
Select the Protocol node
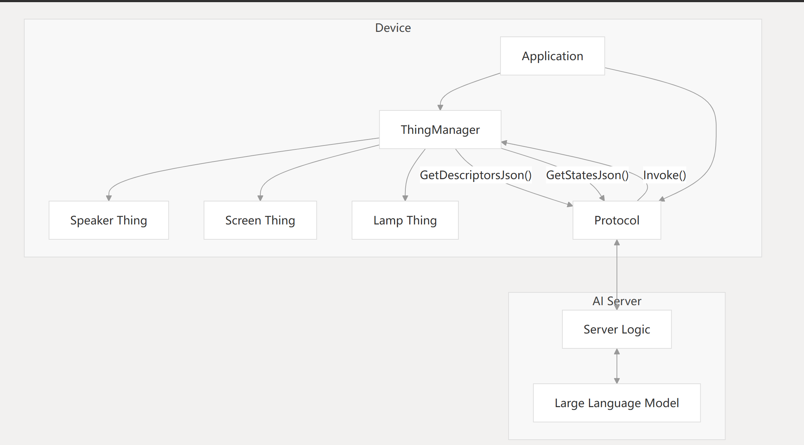coord(617,220)
